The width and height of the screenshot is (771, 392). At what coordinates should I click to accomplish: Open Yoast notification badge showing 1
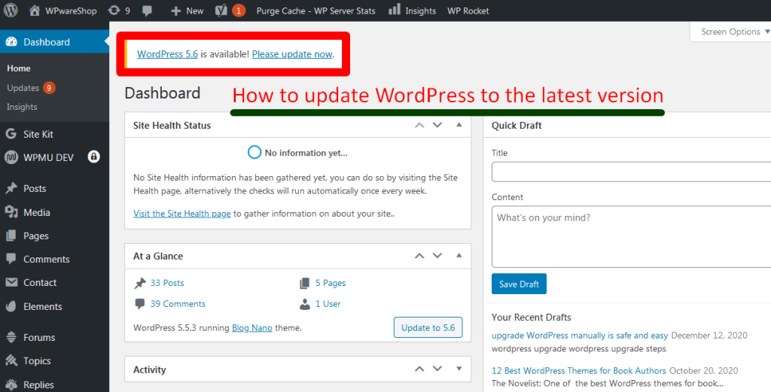point(239,11)
